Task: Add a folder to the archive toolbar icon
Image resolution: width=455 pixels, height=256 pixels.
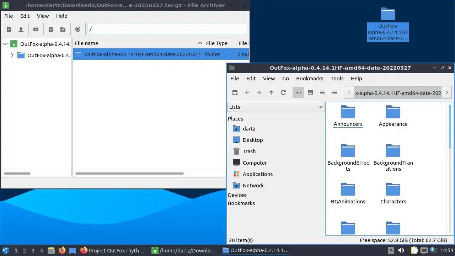Action: [63, 29]
